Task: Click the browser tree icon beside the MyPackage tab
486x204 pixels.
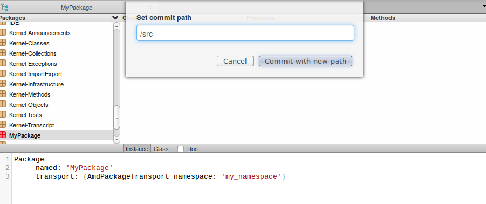Action: 4,8
